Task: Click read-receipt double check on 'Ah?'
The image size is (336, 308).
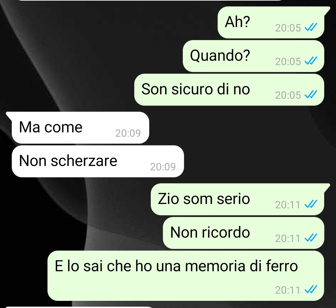Action: tap(311, 27)
